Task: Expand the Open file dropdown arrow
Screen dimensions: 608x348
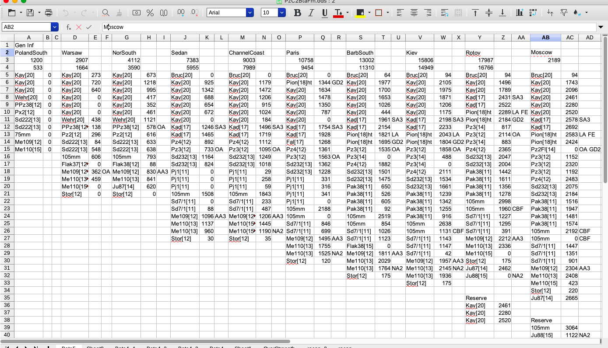Action: tap(20, 13)
